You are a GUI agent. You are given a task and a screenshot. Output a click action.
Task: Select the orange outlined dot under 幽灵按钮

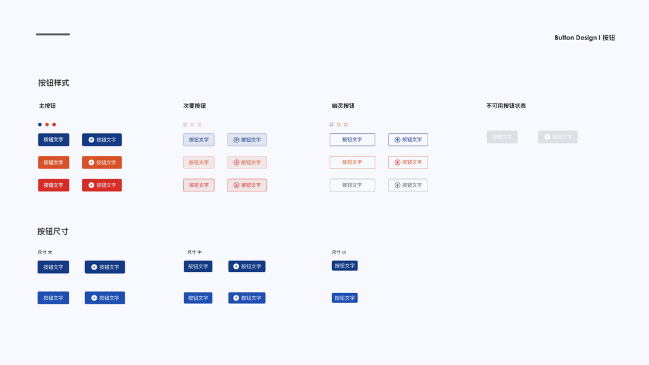[339, 125]
